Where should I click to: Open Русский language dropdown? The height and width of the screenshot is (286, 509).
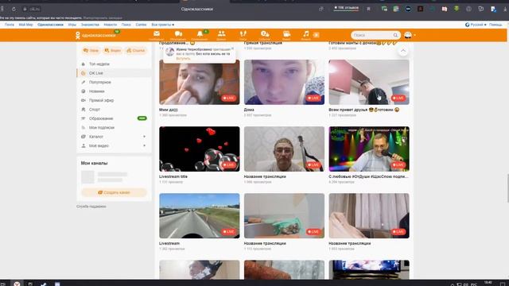click(476, 25)
